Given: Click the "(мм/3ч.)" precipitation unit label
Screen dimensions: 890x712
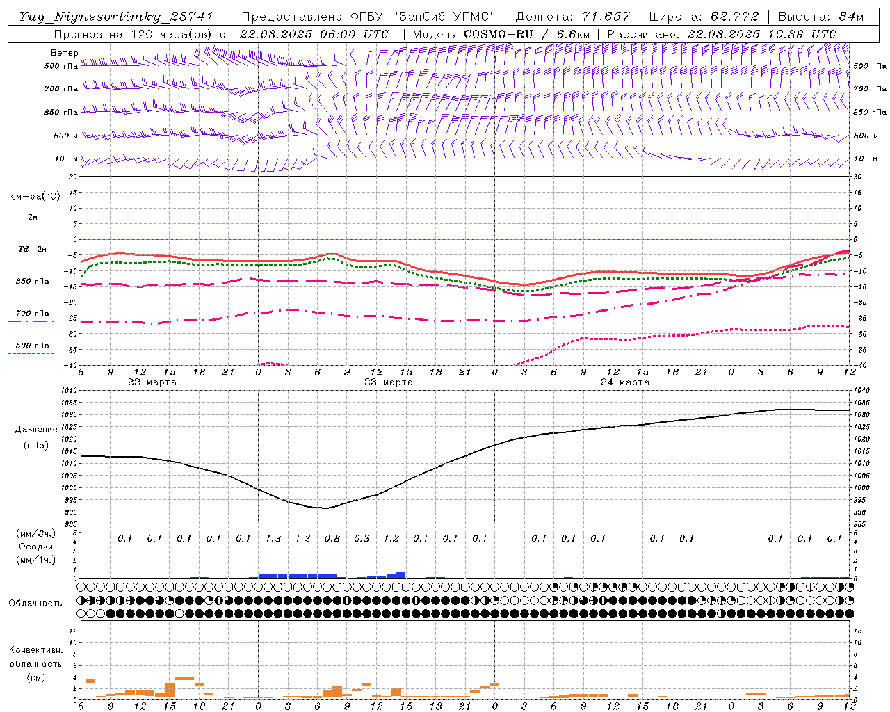Looking at the screenshot, I should [37, 533].
